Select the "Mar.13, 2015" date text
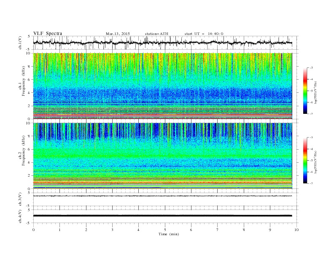 tap(118, 34)
